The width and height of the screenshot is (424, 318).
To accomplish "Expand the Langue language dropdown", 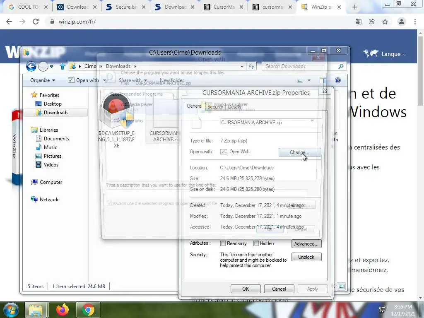I will (x=393, y=54).
